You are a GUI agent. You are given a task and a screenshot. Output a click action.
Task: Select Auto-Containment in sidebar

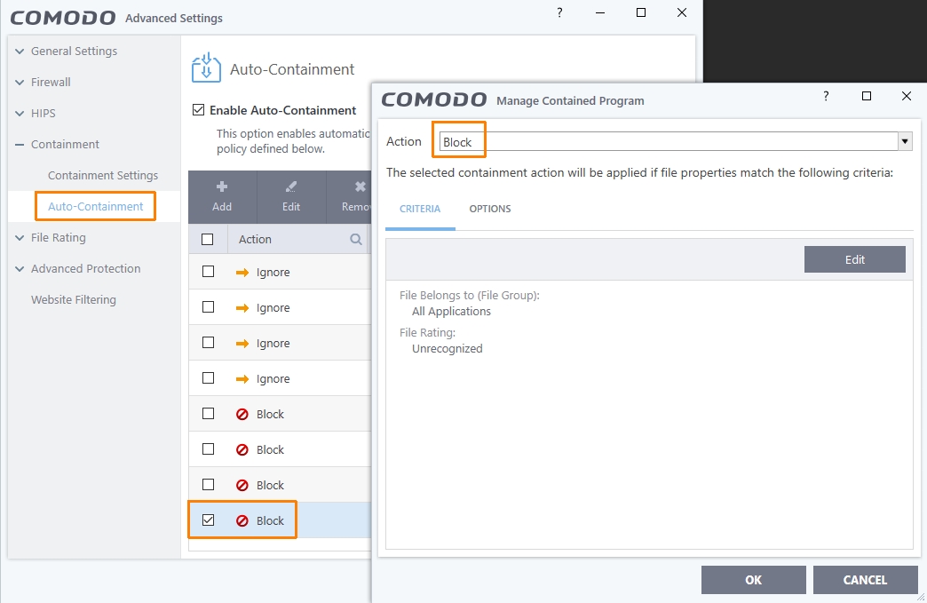95,206
